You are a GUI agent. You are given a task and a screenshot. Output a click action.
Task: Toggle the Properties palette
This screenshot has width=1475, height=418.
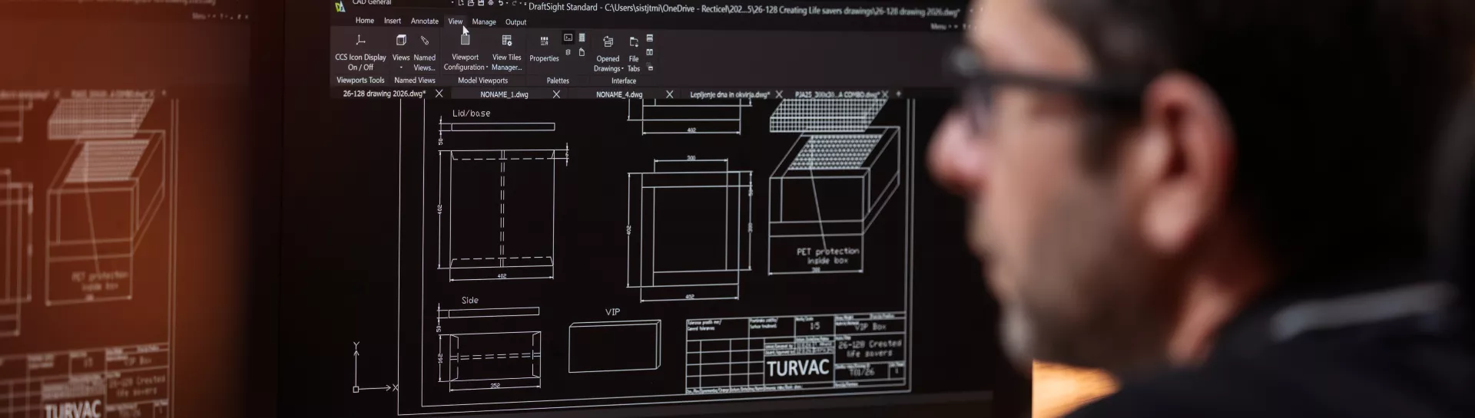point(544,49)
